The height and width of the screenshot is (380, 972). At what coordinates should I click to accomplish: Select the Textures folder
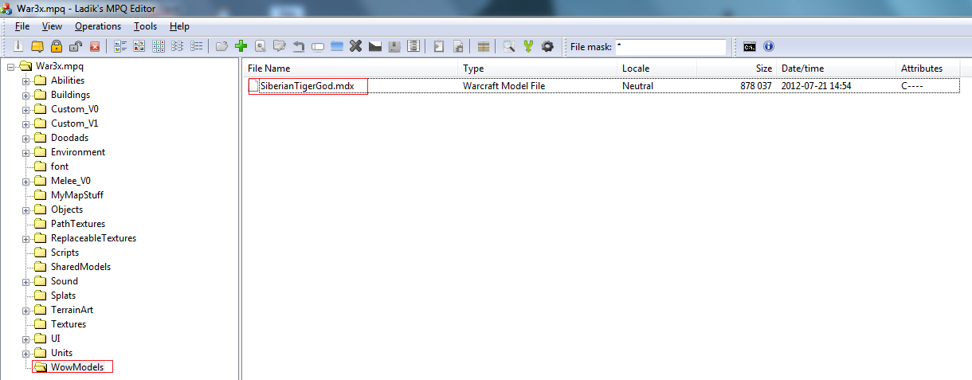point(68,324)
